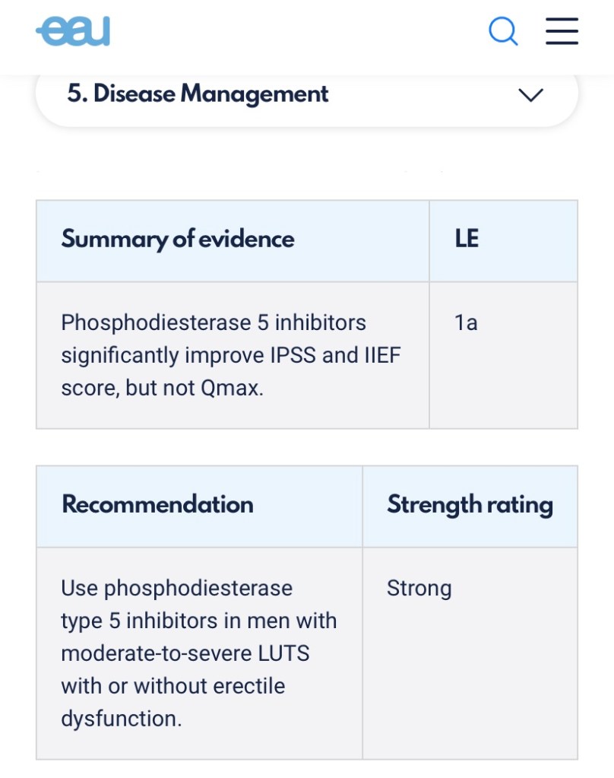This screenshot has width=614, height=778.
Task: Select the "5. Disease Management" section title
Action: point(198,94)
